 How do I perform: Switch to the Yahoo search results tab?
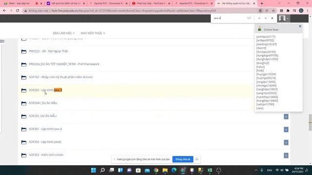66,3
